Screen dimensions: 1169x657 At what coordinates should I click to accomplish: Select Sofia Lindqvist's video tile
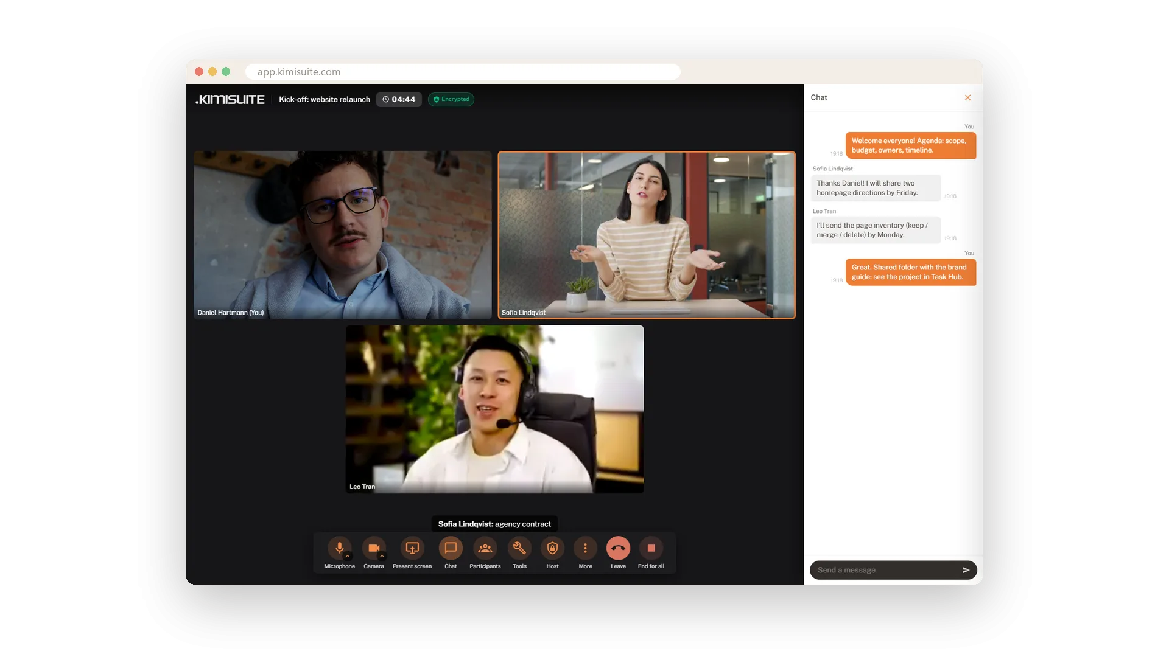(647, 235)
